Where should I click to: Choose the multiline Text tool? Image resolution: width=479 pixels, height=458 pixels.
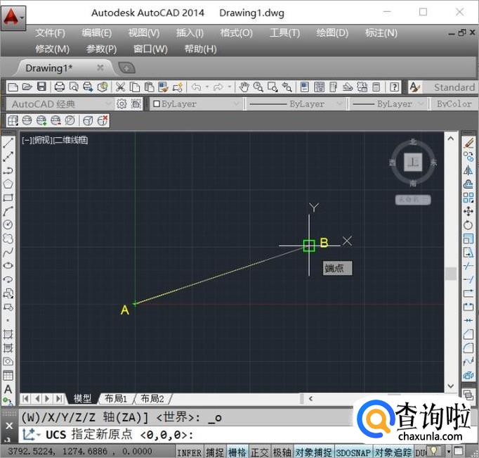[x=8, y=388]
